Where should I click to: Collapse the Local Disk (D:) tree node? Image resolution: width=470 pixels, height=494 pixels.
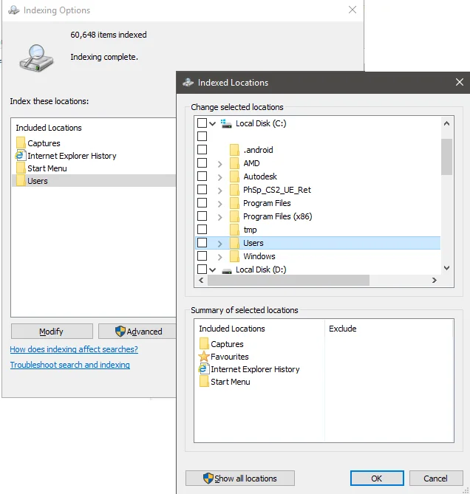point(213,270)
